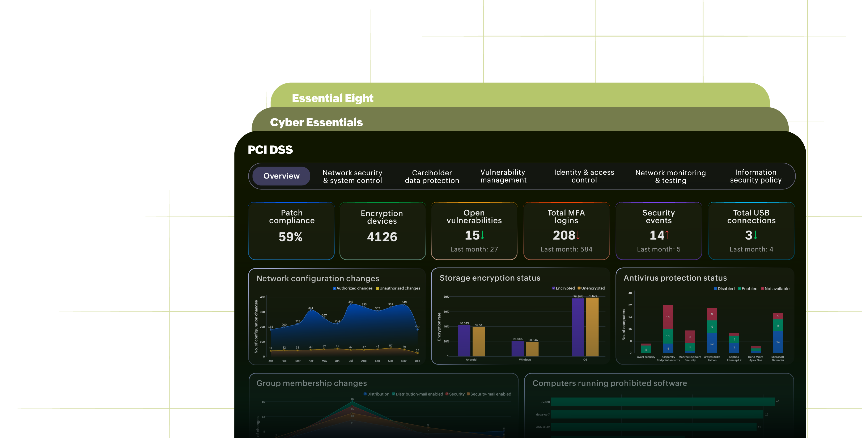Click the dc908 prohibited software bar
Screen dimensions: 862x438
[663, 402]
